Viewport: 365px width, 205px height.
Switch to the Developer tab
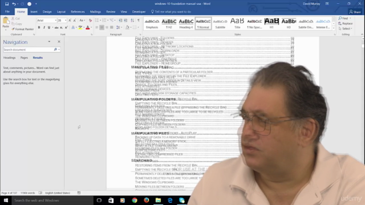[x=139, y=11]
